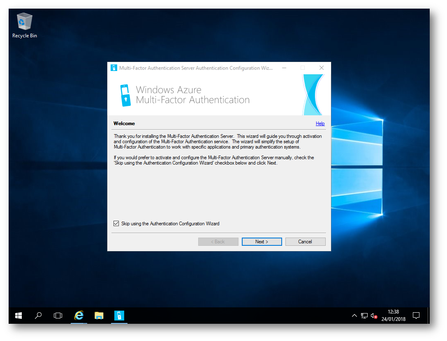
Task: Untick Skip using the Authentication Configuration Wizard
Action: (116, 224)
